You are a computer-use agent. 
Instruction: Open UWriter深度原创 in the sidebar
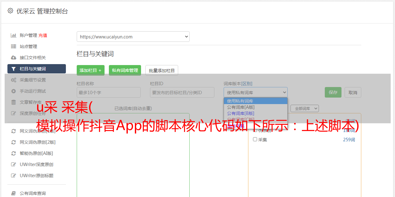[36, 164]
